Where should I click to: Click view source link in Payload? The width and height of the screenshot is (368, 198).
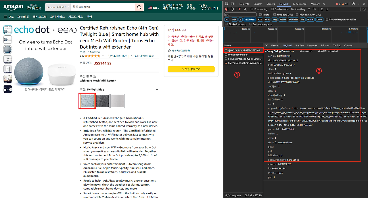point(306,51)
